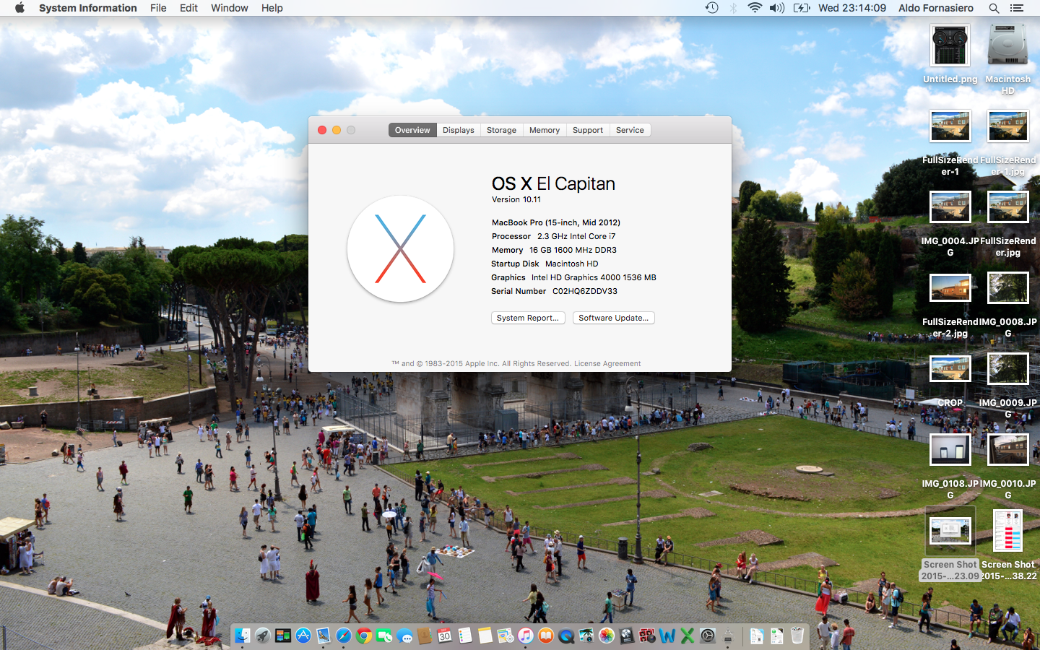This screenshot has height=650, width=1040.
Task: Open the Wi-Fi status menu
Action: pos(755,8)
